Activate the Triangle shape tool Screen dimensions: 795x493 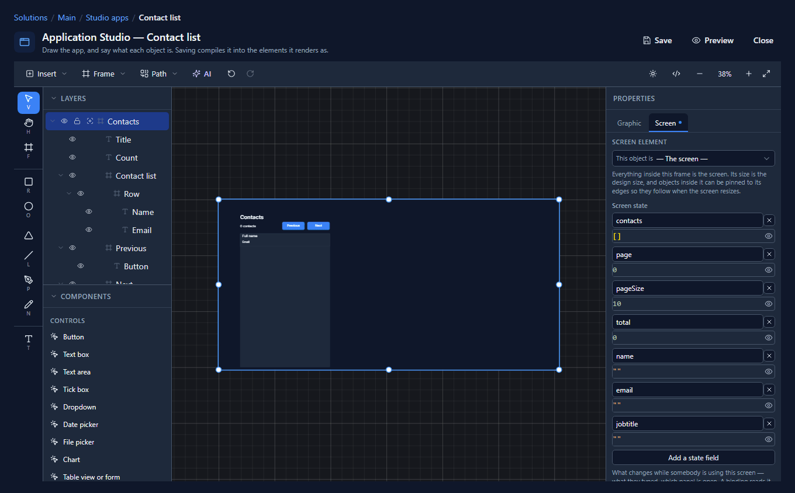(29, 235)
